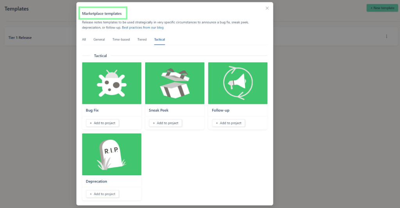Image resolution: width=400 pixels, height=208 pixels.
Task: Select the Tactical tab
Action: coord(159,39)
